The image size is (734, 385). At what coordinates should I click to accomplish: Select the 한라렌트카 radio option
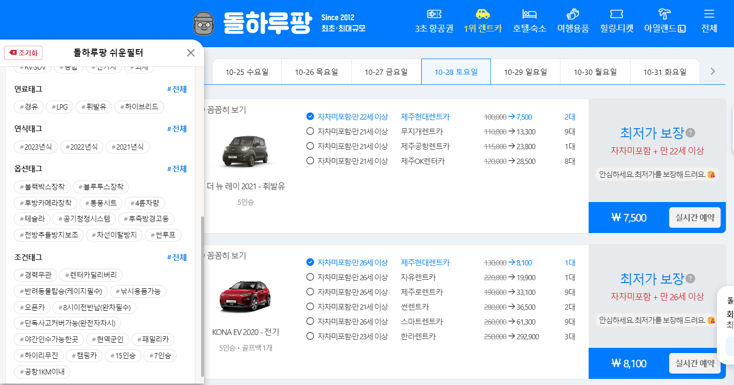click(x=310, y=336)
